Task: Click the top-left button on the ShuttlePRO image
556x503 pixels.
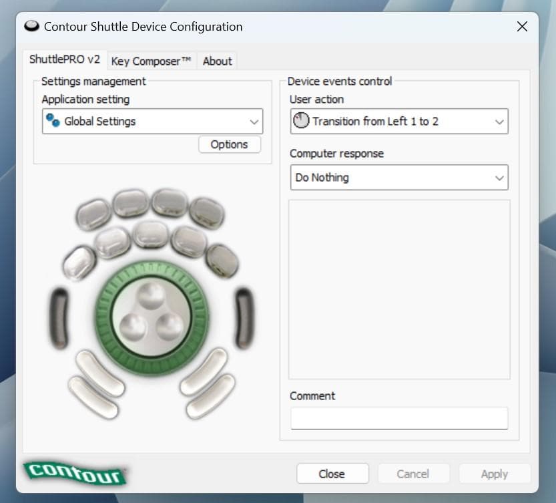Action: click(x=93, y=214)
